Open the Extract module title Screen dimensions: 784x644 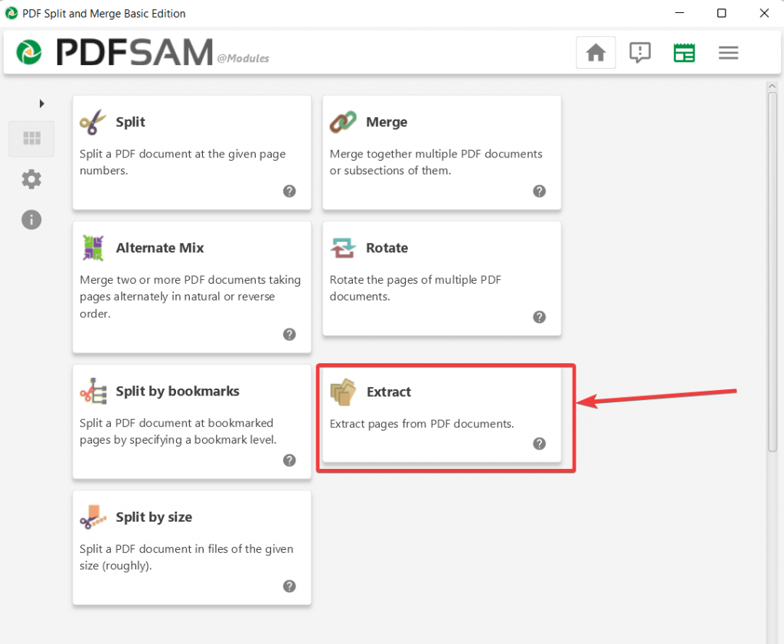pos(389,392)
